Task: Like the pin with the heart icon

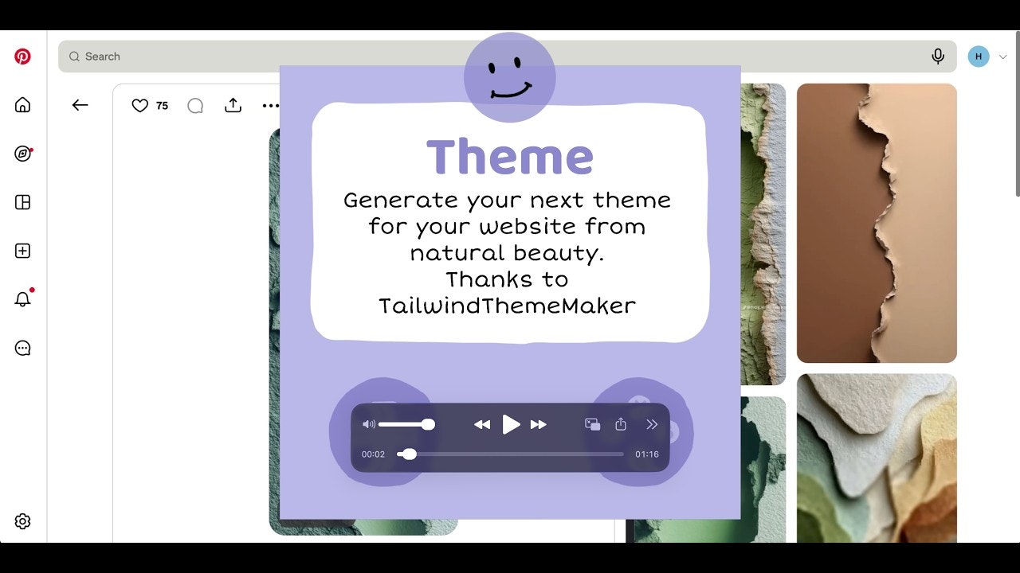Action: pos(139,105)
